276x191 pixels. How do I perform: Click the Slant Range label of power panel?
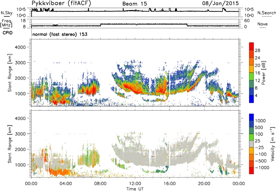pyautogui.click(x=10, y=73)
